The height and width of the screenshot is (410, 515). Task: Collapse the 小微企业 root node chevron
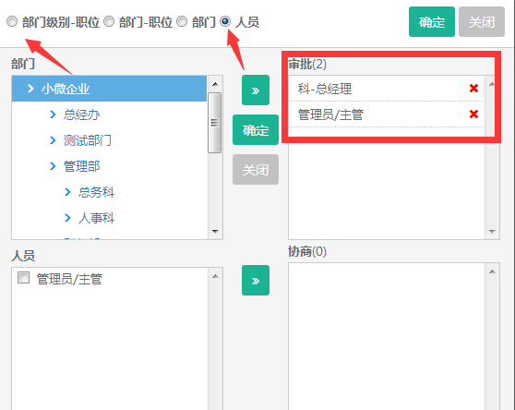click(30, 89)
